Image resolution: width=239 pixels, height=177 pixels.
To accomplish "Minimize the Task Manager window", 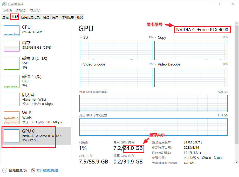I will [x=209, y=4].
